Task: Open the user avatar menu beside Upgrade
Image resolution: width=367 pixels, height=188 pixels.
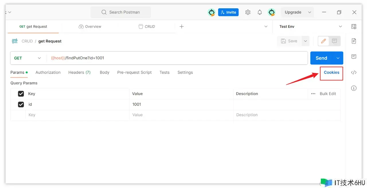Action: point(271,12)
